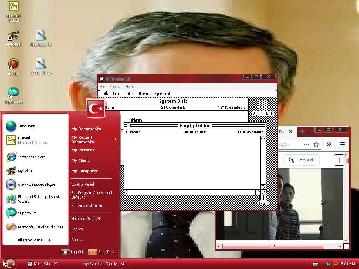This screenshot has width=359, height=269.
Task: Launch MyPal 68 from the Start menu
Action: click(36, 171)
